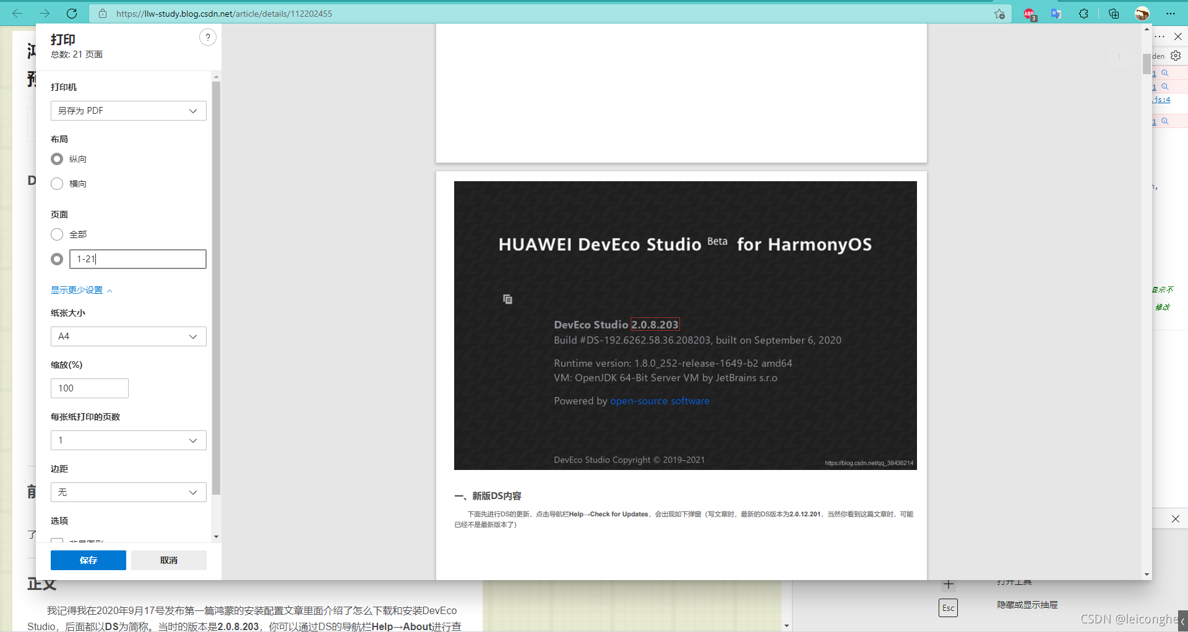Open the Collections panel
Viewport: 1188px width, 632px height.
click(1114, 14)
